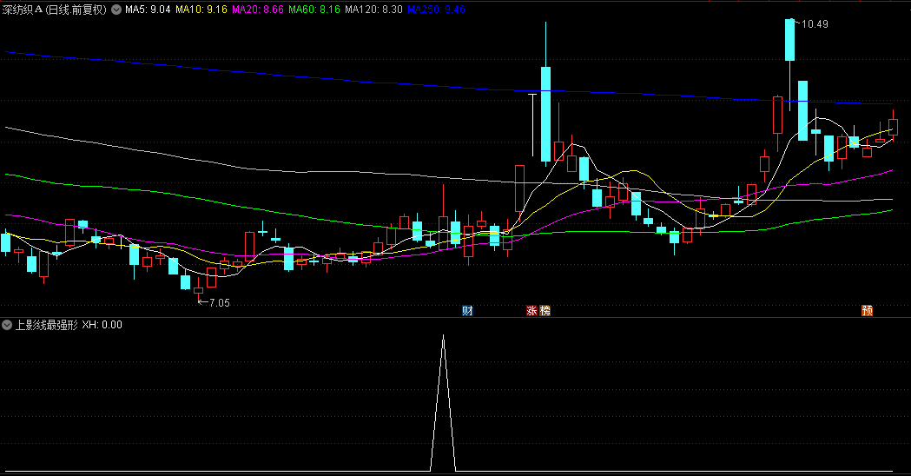
Task: Click the 上影线最强形 indicator name
Action: 47,325
